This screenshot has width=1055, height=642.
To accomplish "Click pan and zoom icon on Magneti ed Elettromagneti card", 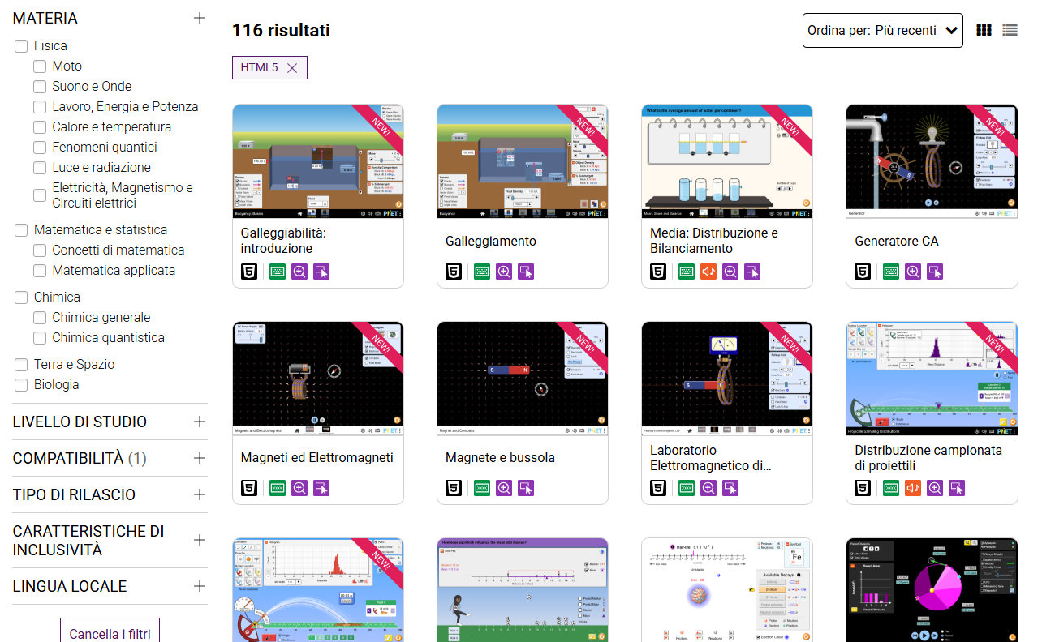I will coord(299,488).
